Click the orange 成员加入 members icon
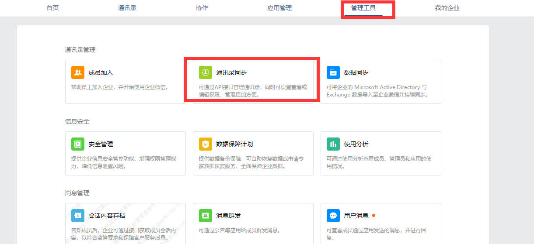 (78, 72)
